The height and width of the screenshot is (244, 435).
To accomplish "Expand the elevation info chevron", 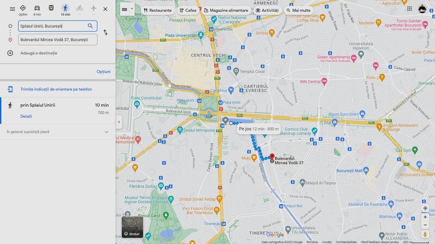I will (106, 132).
